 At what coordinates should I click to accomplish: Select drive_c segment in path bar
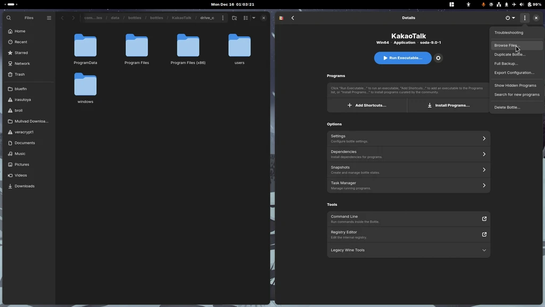click(x=207, y=18)
